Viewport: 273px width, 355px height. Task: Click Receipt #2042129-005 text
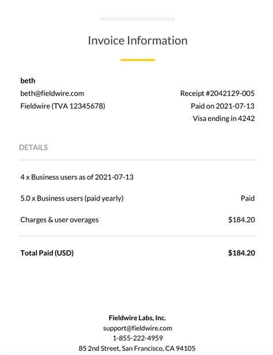point(217,93)
